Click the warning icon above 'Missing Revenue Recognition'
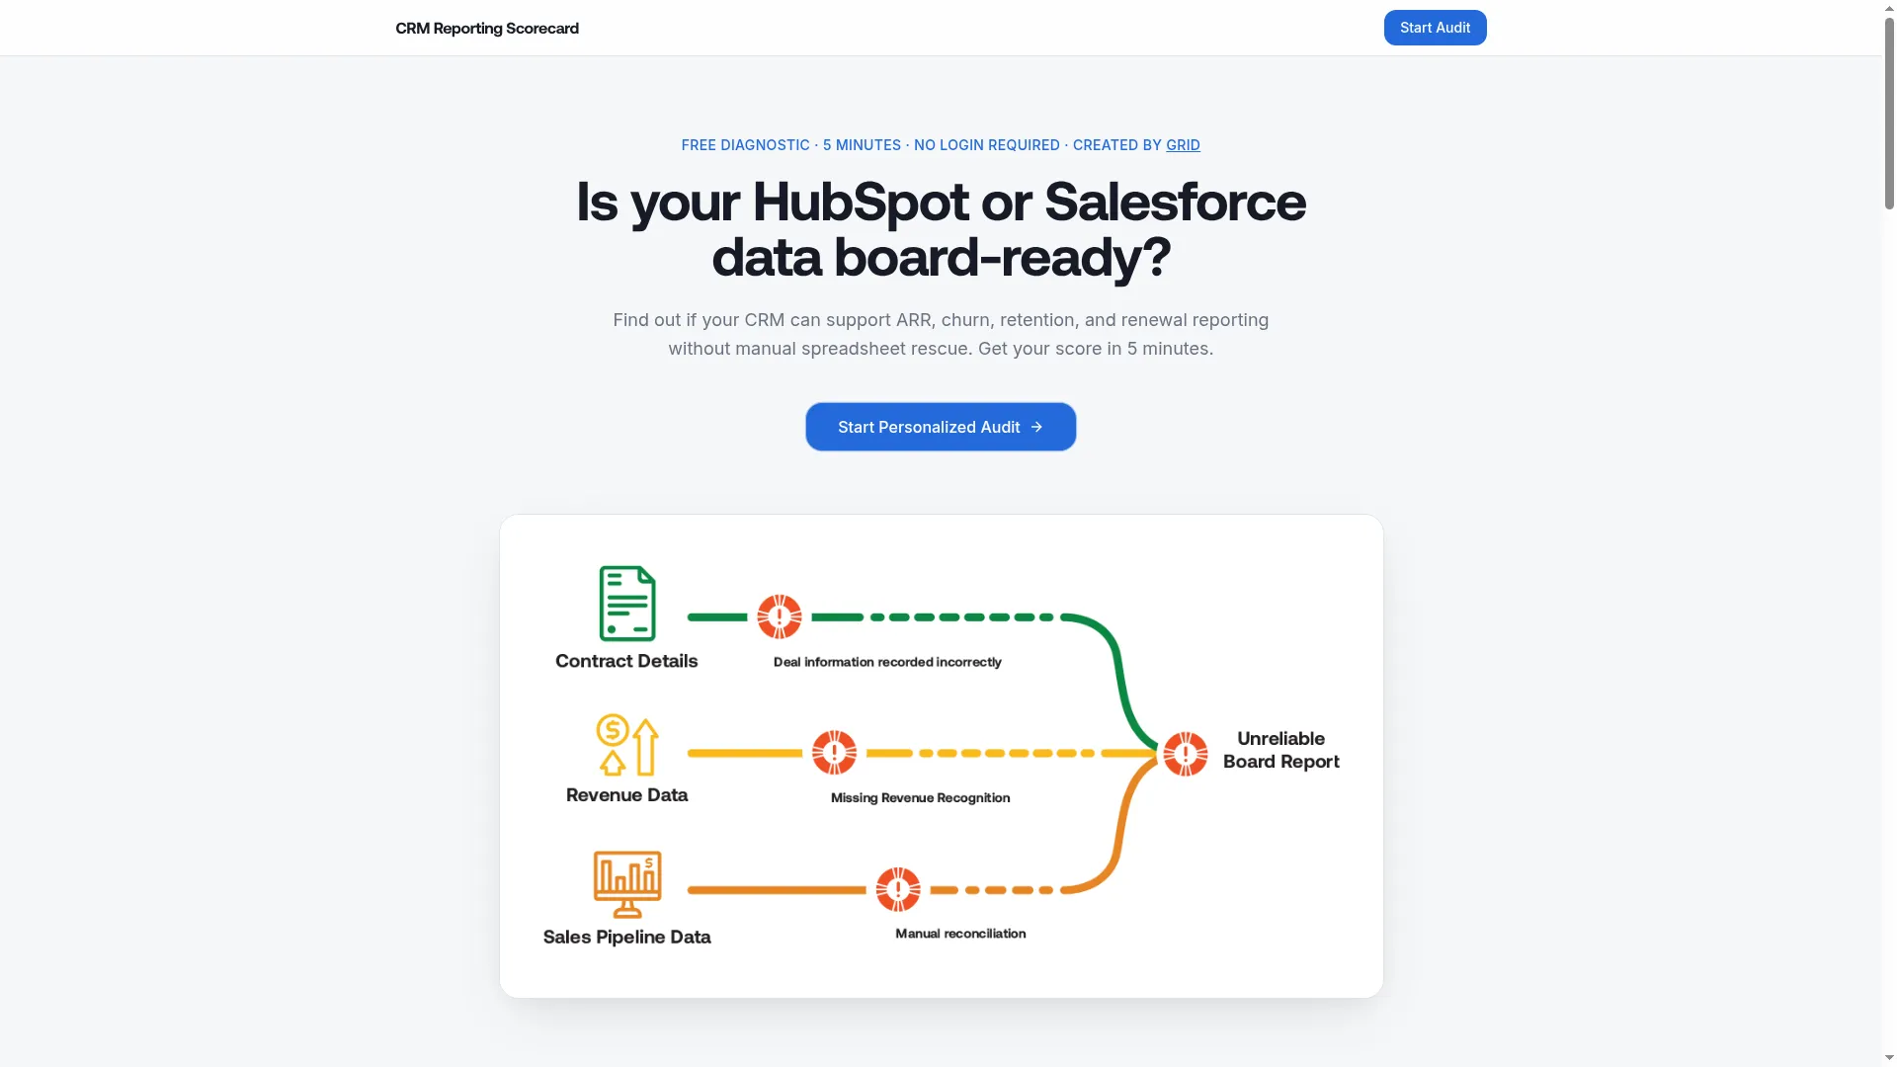Screen dimensions: 1897x1067 click(835, 753)
